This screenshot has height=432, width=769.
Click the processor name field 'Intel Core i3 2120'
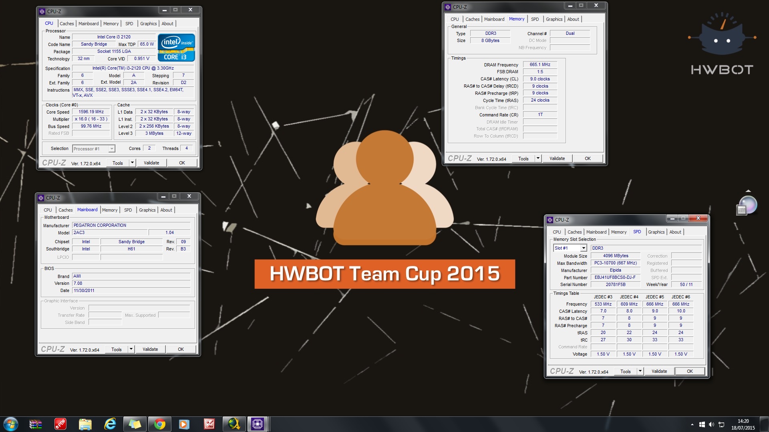coord(114,37)
